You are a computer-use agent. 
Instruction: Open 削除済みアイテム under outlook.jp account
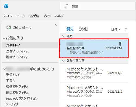point(17,93)
